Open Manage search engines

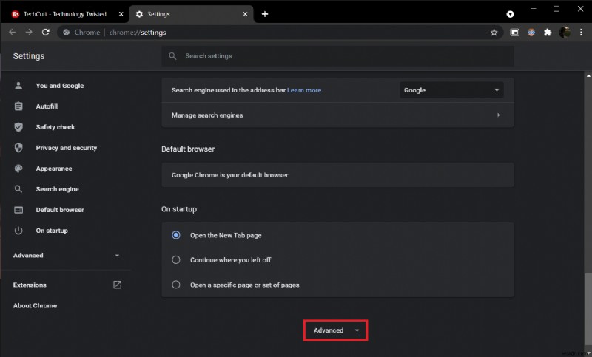point(337,115)
